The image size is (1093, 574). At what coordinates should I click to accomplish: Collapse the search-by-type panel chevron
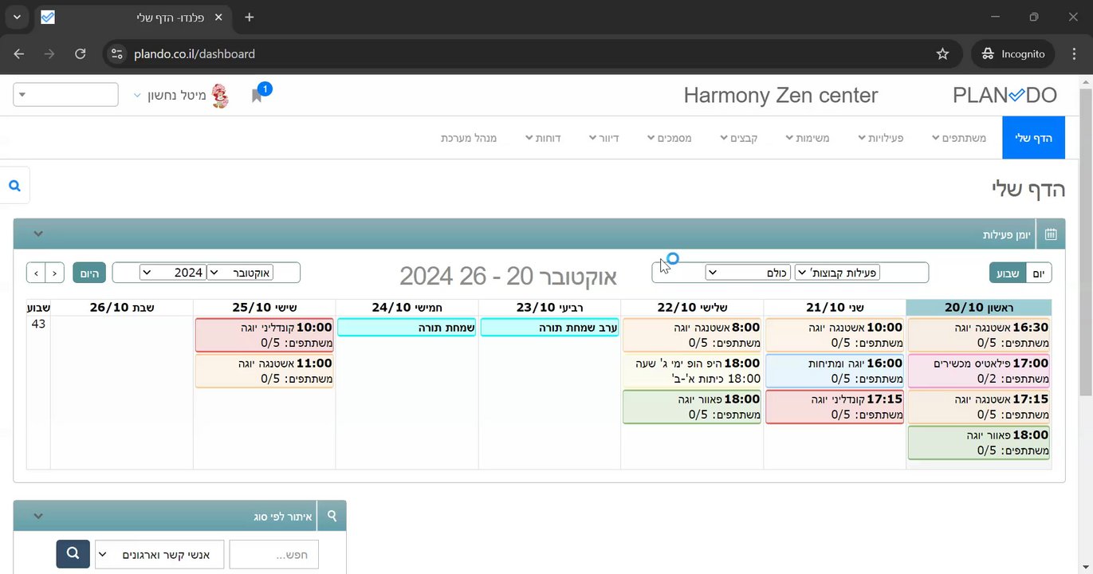pyautogui.click(x=37, y=516)
